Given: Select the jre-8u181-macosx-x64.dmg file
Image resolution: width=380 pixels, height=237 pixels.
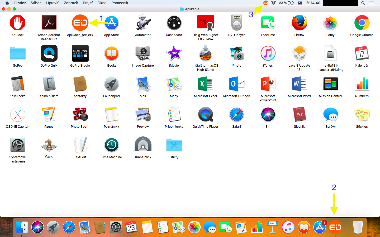Looking at the screenshot, I should [330, 53].
